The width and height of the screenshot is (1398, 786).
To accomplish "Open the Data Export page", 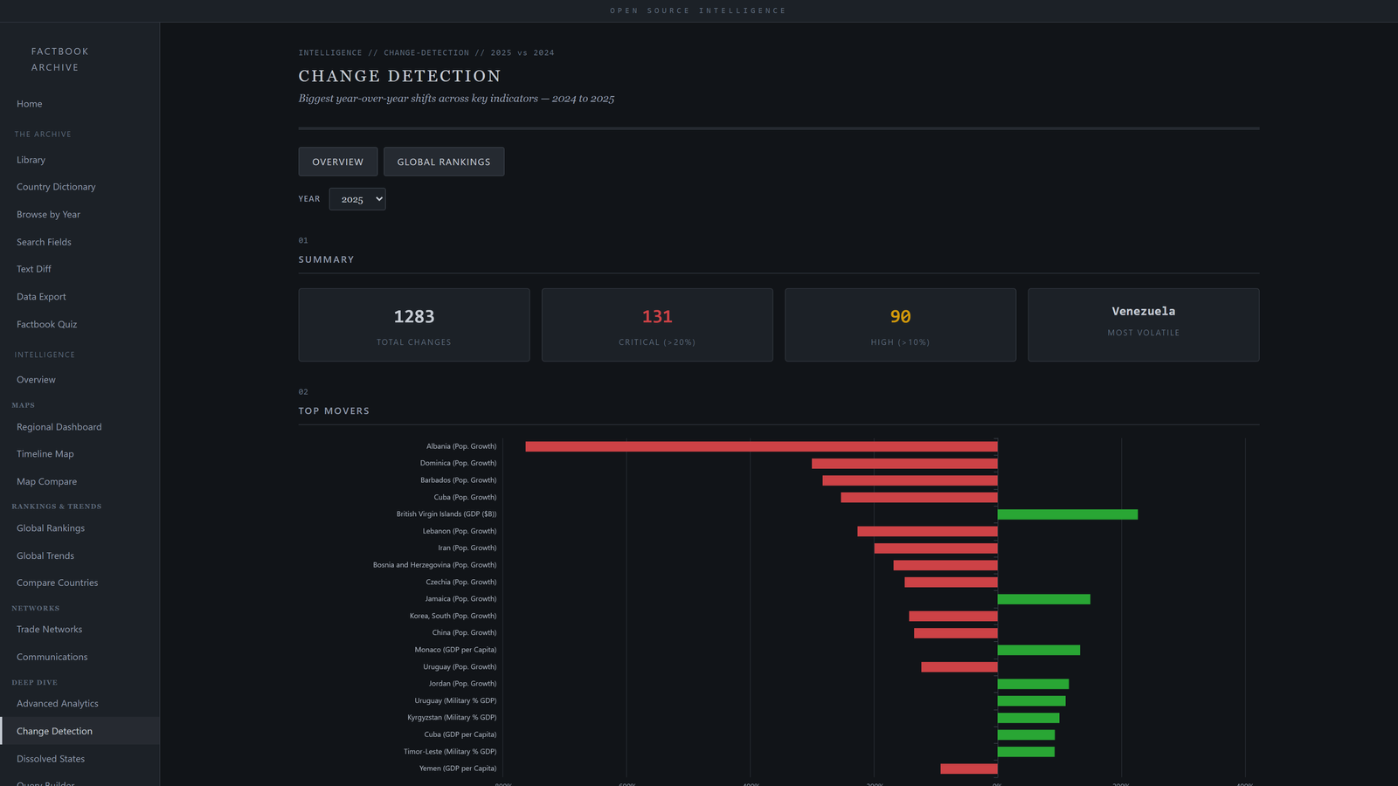I will point(40,296).
